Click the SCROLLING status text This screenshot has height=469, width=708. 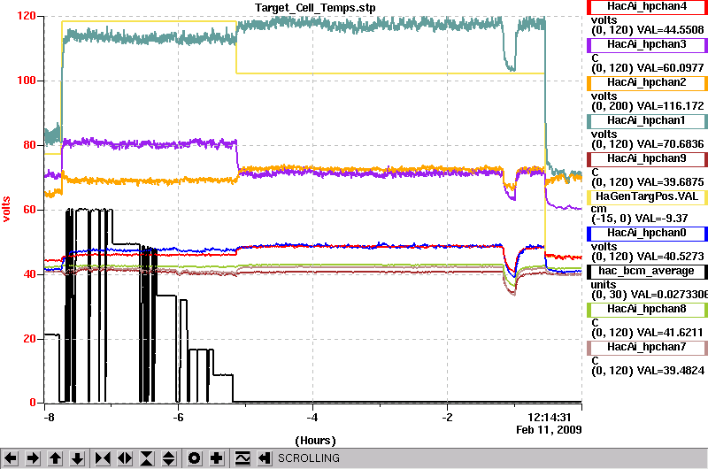click(308, 458)
